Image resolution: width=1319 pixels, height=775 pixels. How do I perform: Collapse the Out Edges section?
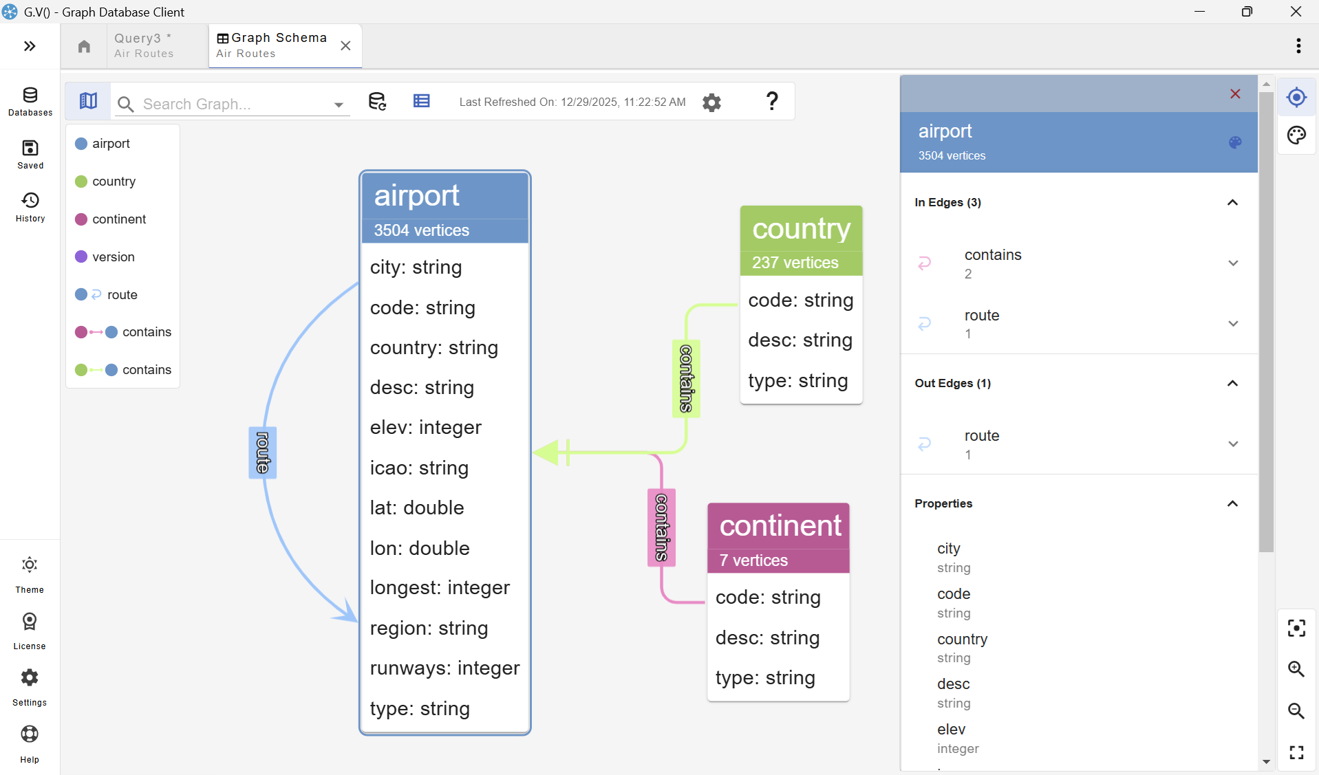[x=1232, y=383]
